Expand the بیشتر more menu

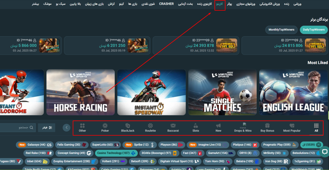pos(35,4)
